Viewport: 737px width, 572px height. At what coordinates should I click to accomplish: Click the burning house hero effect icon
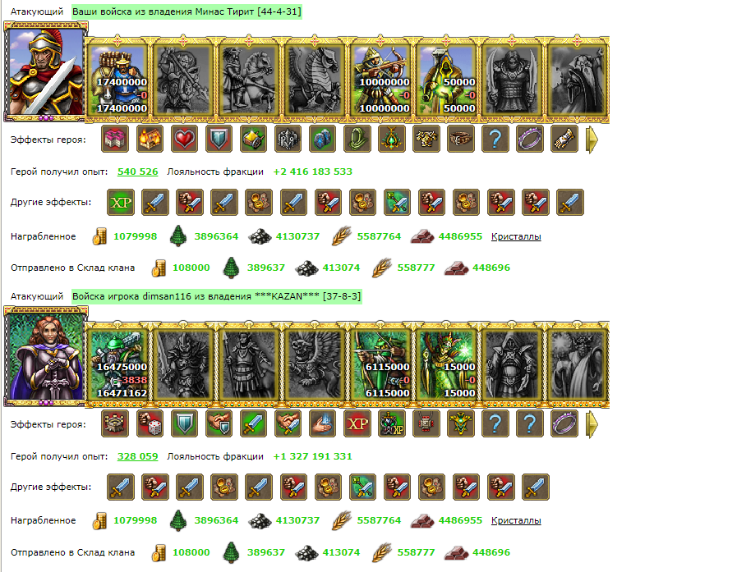point(150,139)
